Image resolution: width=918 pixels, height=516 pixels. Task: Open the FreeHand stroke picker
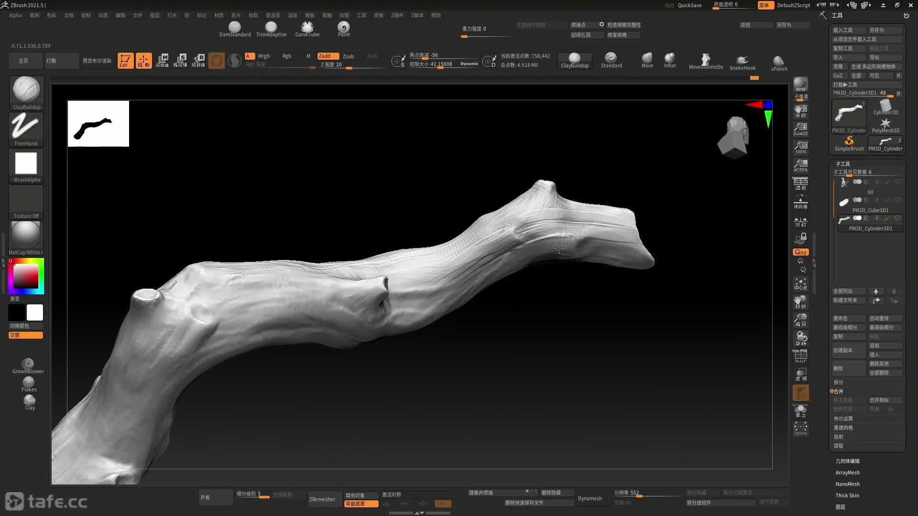coord(26,129)
